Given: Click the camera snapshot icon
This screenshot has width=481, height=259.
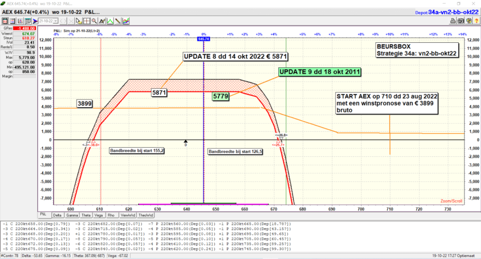Looking at the screenshot, I should [x=461, y=21].
